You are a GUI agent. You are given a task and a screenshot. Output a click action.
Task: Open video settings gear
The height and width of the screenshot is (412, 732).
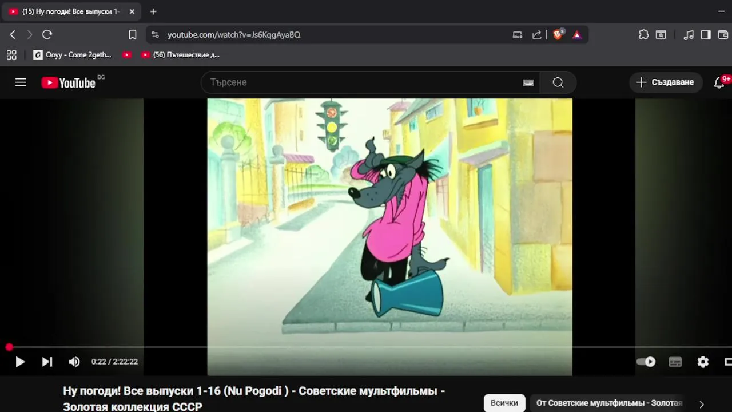(x=703, y=362)
